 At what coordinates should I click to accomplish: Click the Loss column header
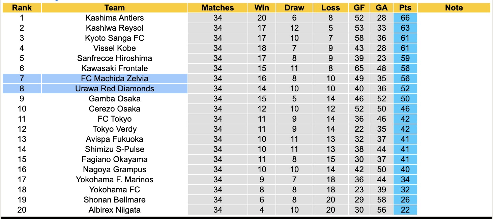pos(330,8)
